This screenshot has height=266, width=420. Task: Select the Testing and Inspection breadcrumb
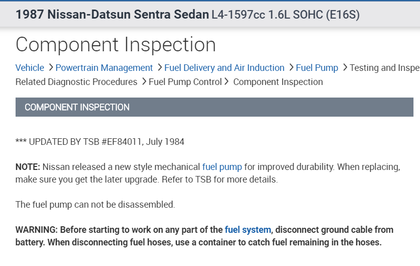click(384, 68)
